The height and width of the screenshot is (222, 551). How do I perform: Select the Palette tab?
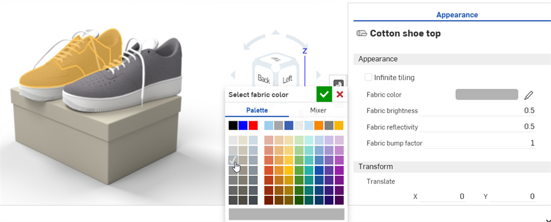click(257, 110)
